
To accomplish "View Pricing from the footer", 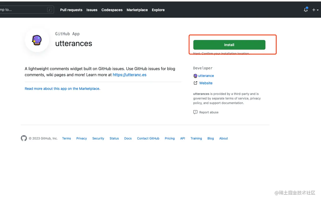I will [x=170, y=138].
